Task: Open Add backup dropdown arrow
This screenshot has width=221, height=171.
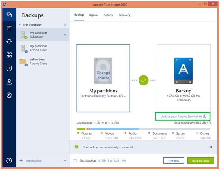Action: pyautogui.click(x=65, y=160)
